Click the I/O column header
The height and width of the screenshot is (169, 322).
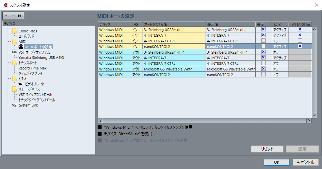click(137, 24)
